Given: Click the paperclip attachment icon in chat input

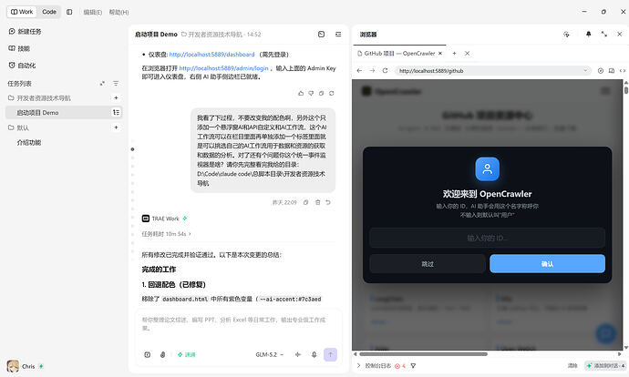Looking at the screenshot, I should coord(162,354).
